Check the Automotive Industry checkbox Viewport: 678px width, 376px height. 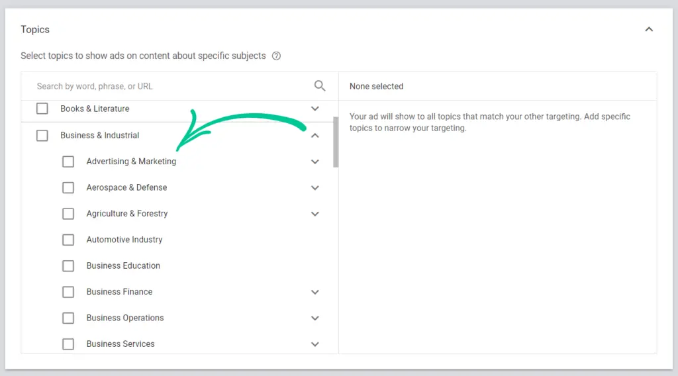68,240
